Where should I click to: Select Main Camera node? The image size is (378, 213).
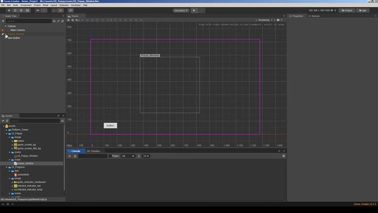(18, 30)
